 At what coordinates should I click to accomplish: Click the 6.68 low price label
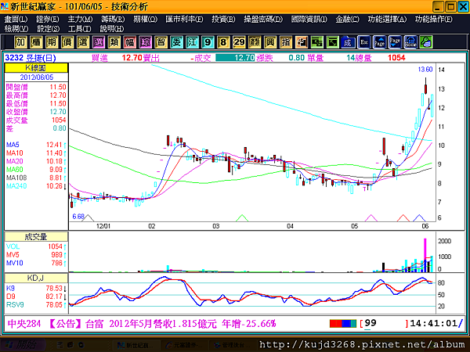(78, 217)
